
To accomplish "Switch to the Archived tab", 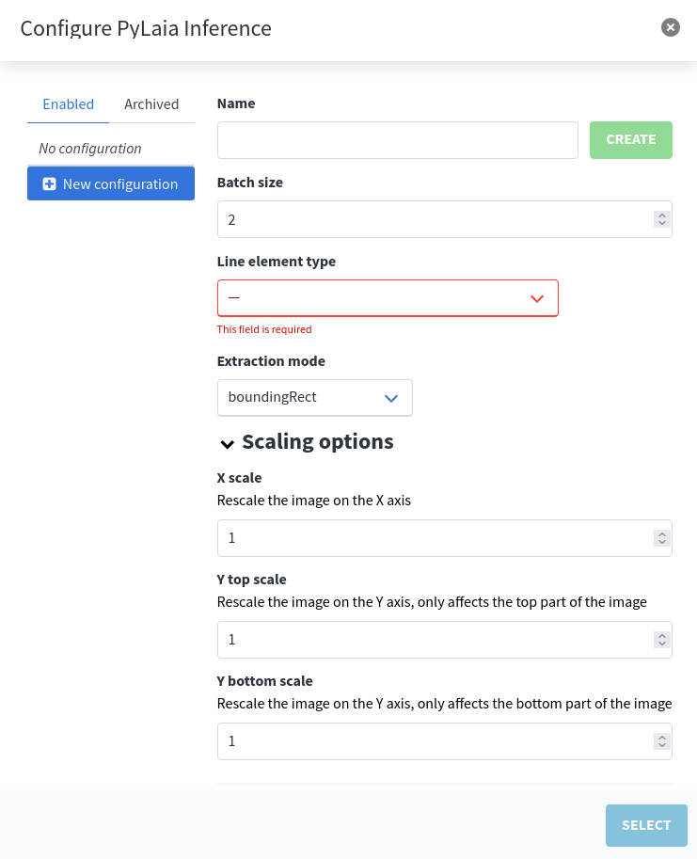I will point(151,104).
